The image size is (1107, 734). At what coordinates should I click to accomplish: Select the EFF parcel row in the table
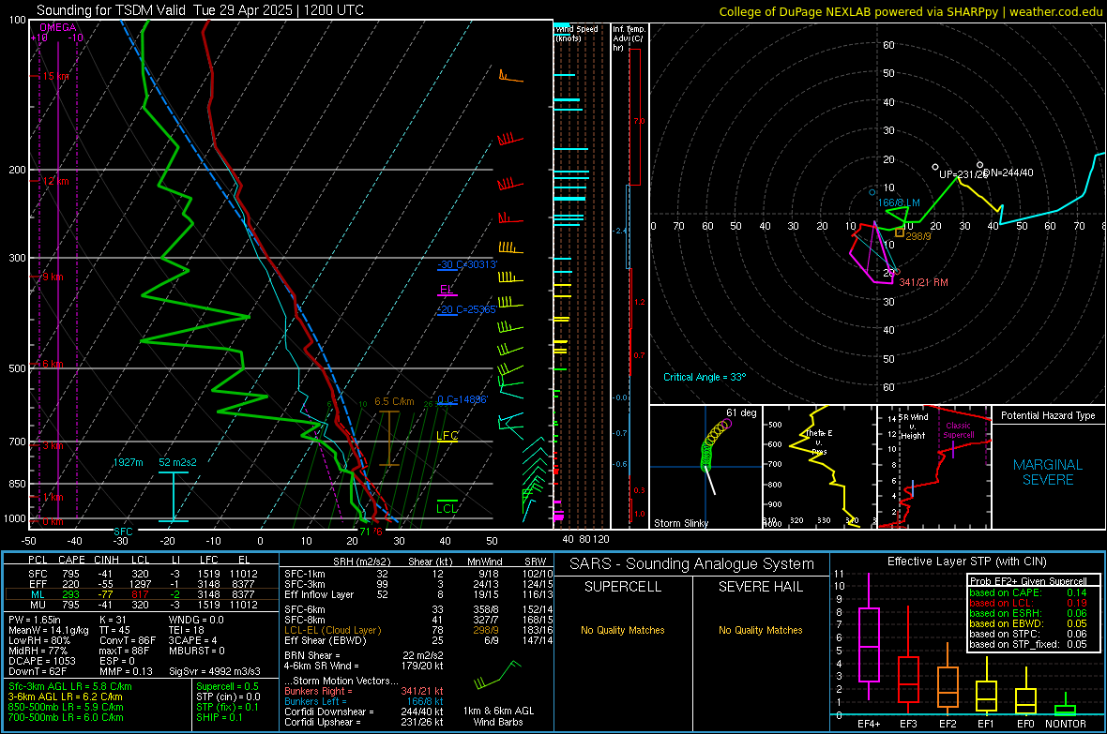(142, 584)
